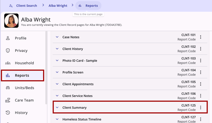Click the sidebar vertical scrollbar
The image size is (212, 123).
click(x=46, y=68)
